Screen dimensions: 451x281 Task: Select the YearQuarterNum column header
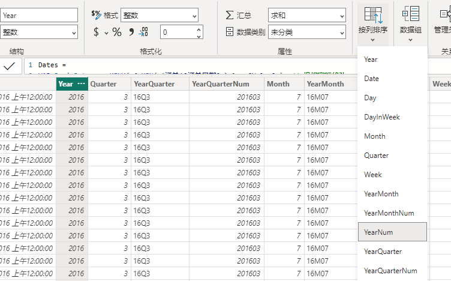(x=227, y=84)
